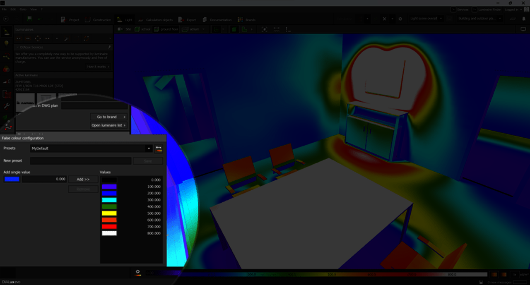Click the back arrow icon
The image size is (530, 285).
tap(6, 19)
